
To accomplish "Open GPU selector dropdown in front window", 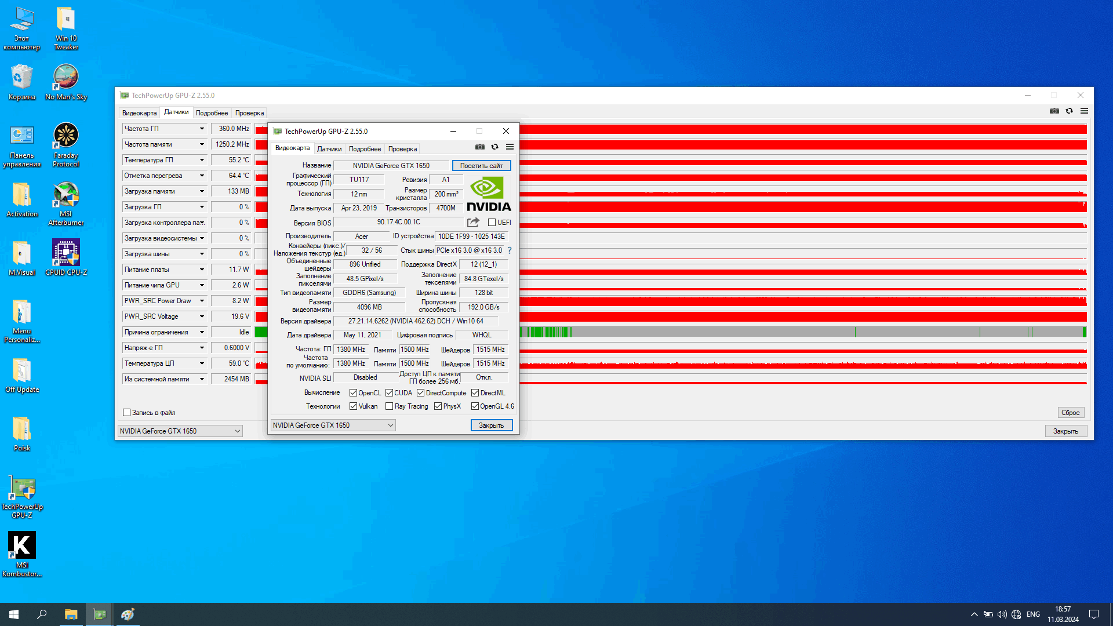I will (333, 425).
